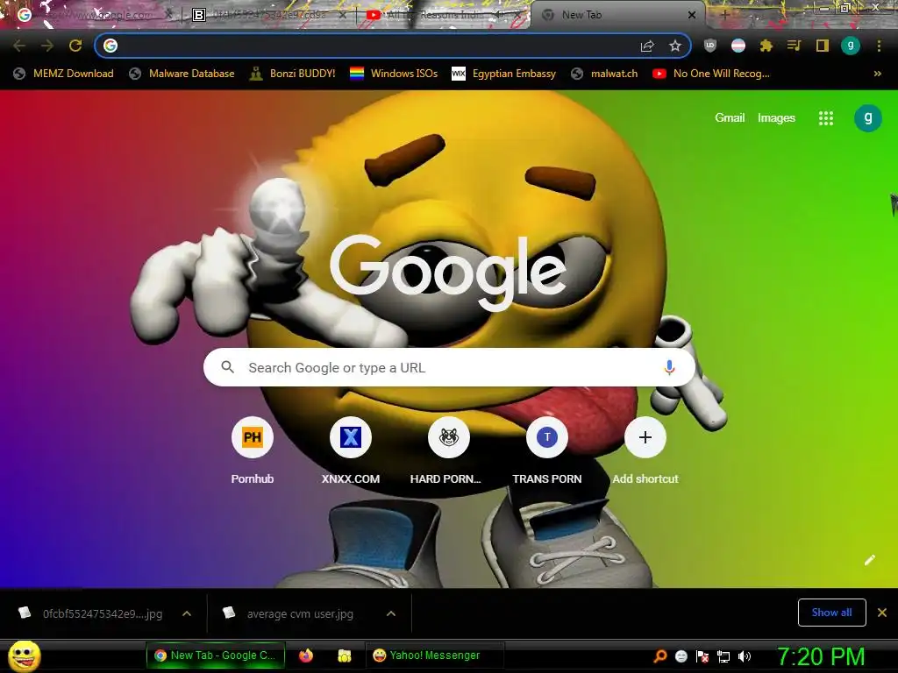The width and height of the screenshot is (898, 673).
Task: Start voice search with the microphone icon
Action: pos(669,367)
